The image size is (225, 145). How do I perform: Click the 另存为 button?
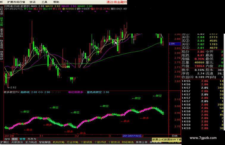[32, 139]
